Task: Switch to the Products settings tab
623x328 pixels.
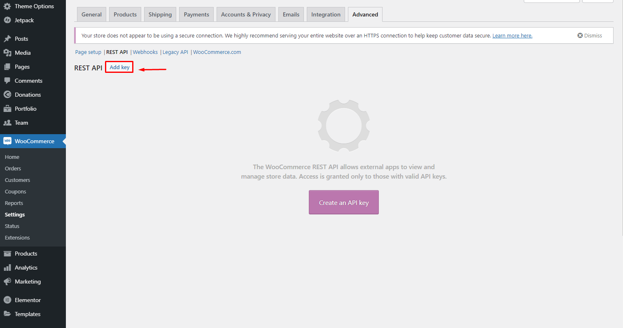Action: [125, 14]
